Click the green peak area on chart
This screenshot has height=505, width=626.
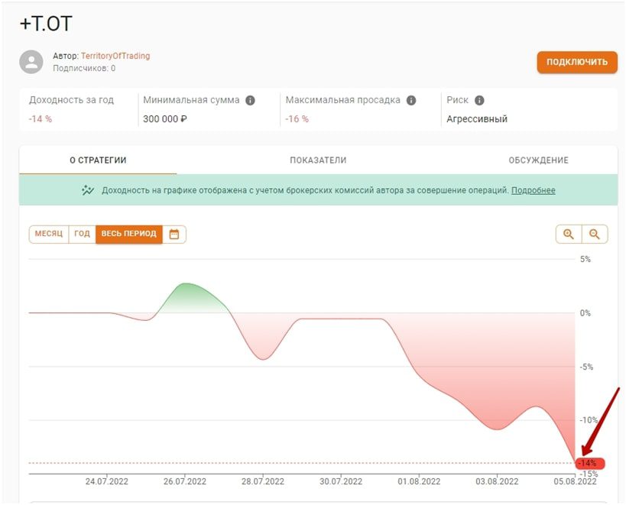(187, 298)
